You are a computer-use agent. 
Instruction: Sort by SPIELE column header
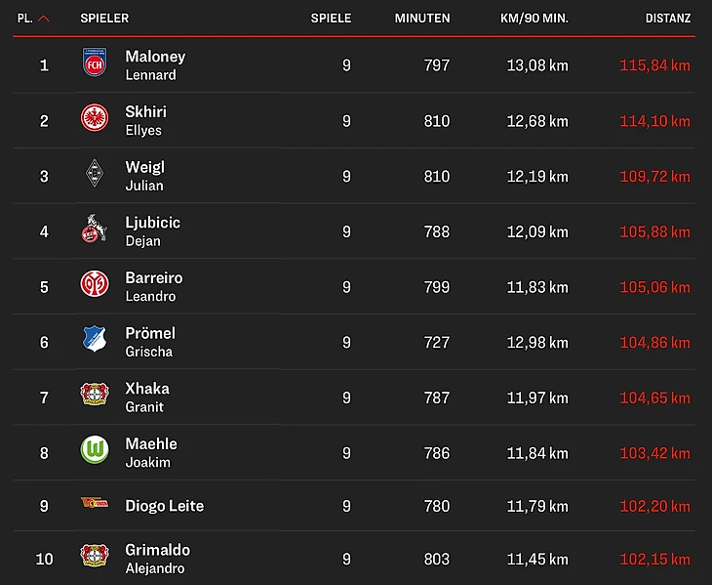(331, 19)
